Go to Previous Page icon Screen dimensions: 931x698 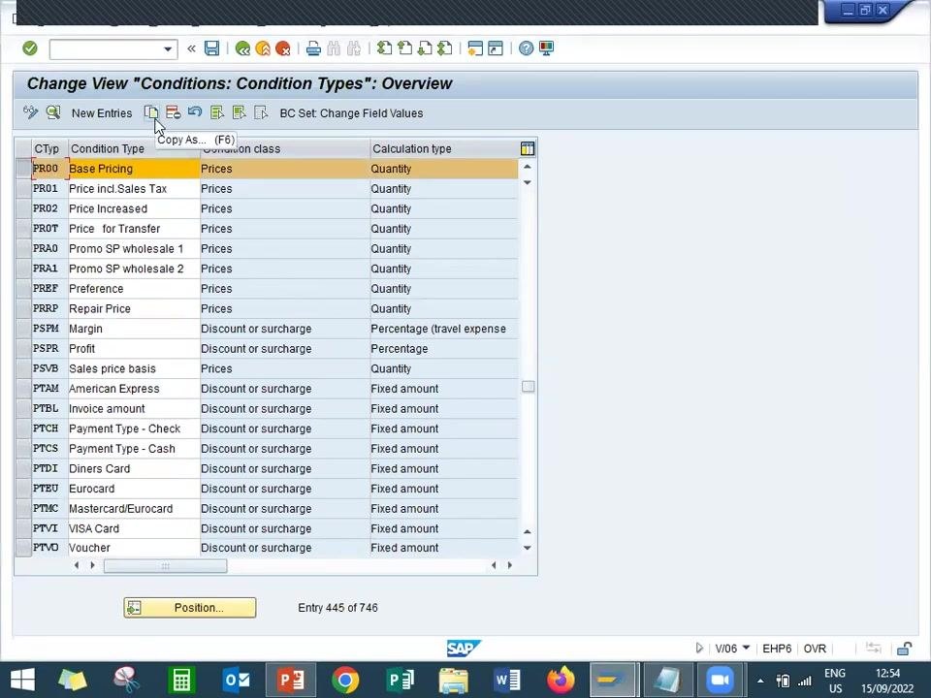(x=405, y=48)
